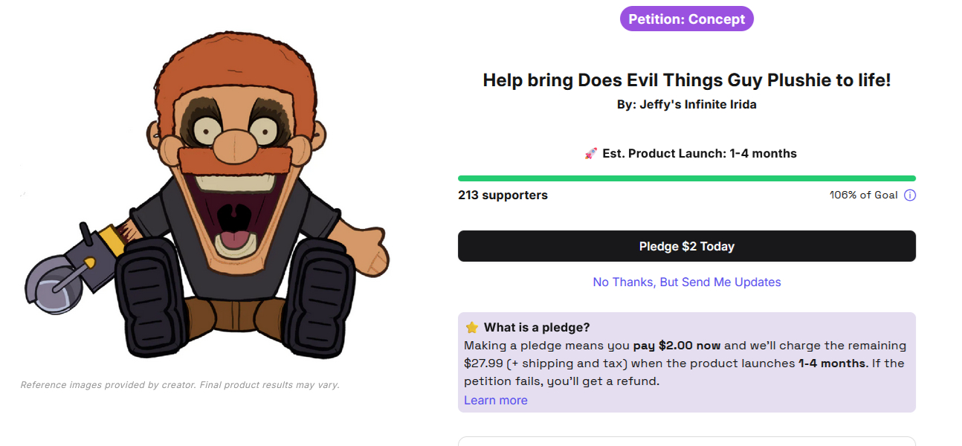Select No Thanks, But Send Me Updates

686,282
